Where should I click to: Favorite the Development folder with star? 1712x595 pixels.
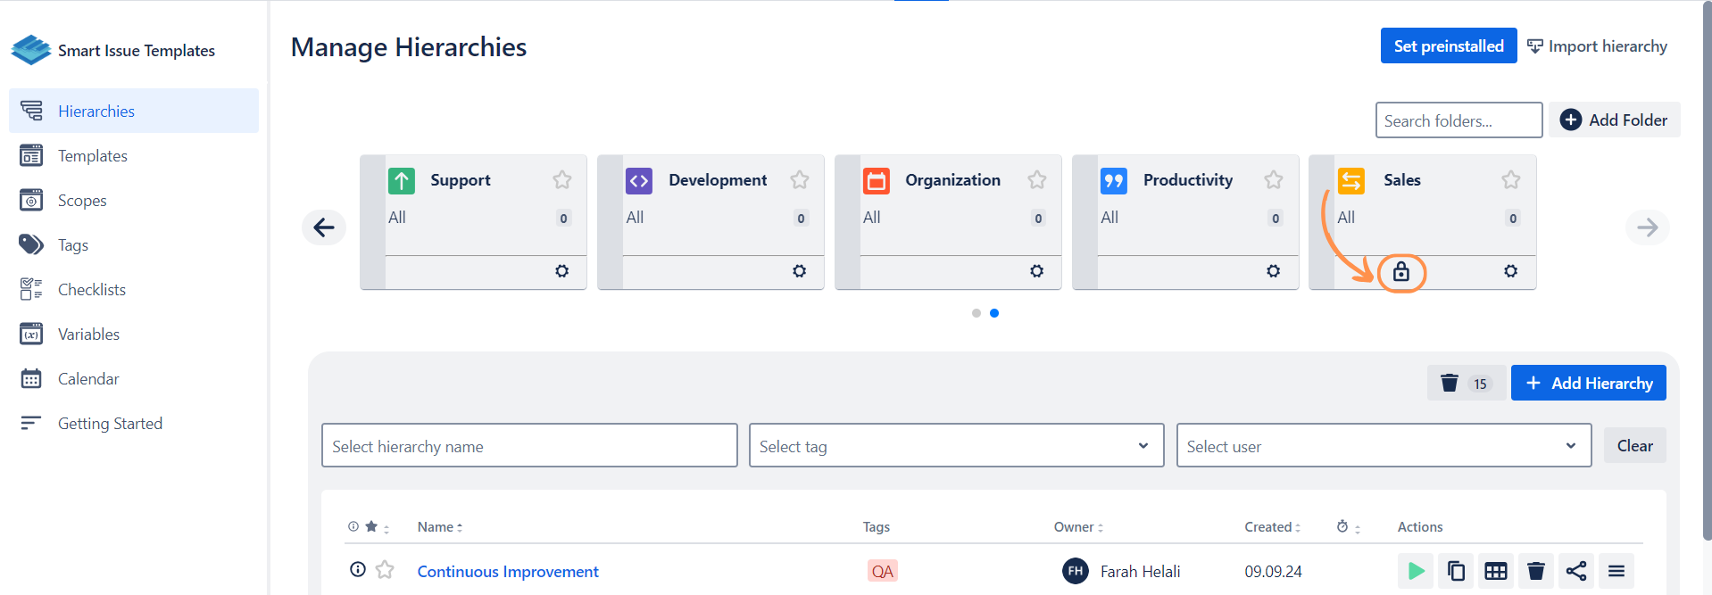799,180
